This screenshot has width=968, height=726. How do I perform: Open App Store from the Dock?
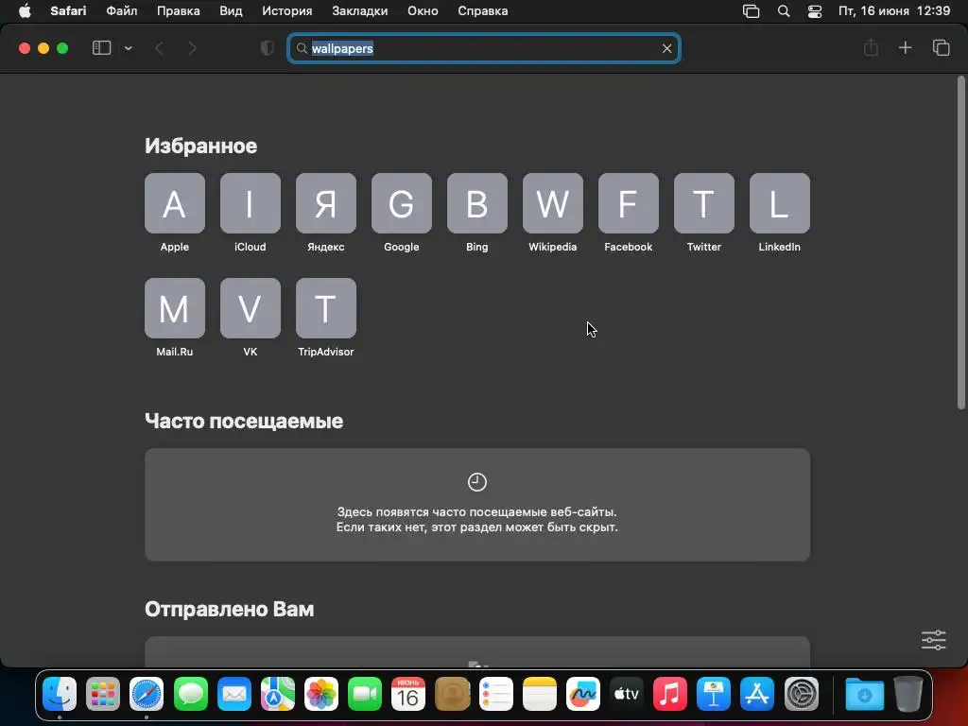757,694
